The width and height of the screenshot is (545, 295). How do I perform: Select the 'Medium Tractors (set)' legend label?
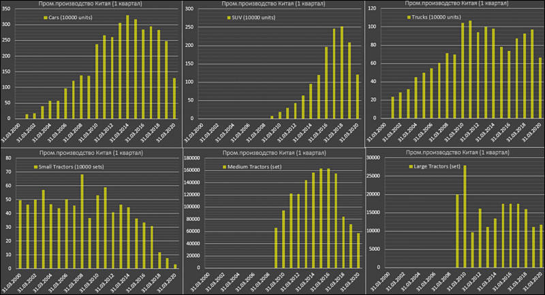click(255, 167)
